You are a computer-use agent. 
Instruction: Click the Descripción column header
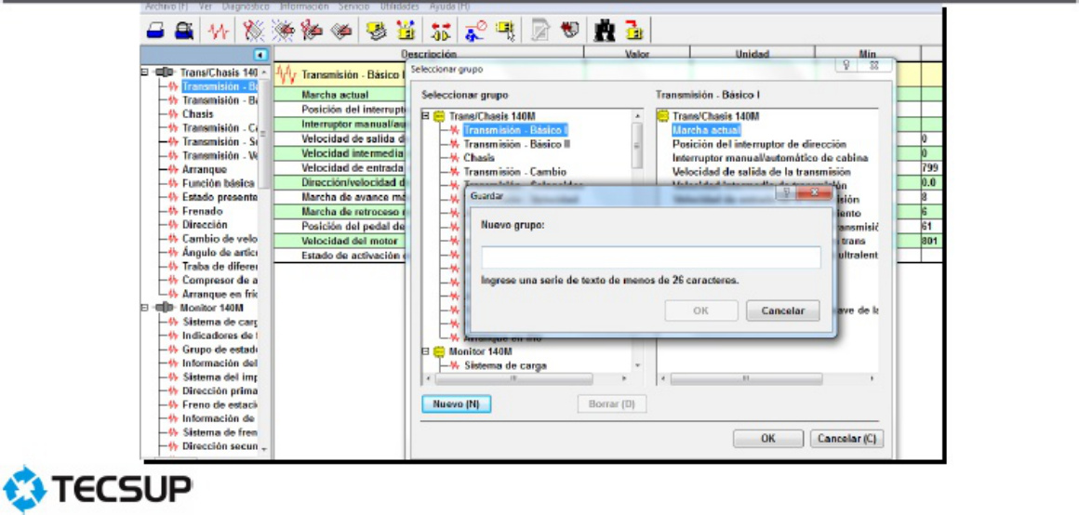pyautogui.click(x=429, y=54)
